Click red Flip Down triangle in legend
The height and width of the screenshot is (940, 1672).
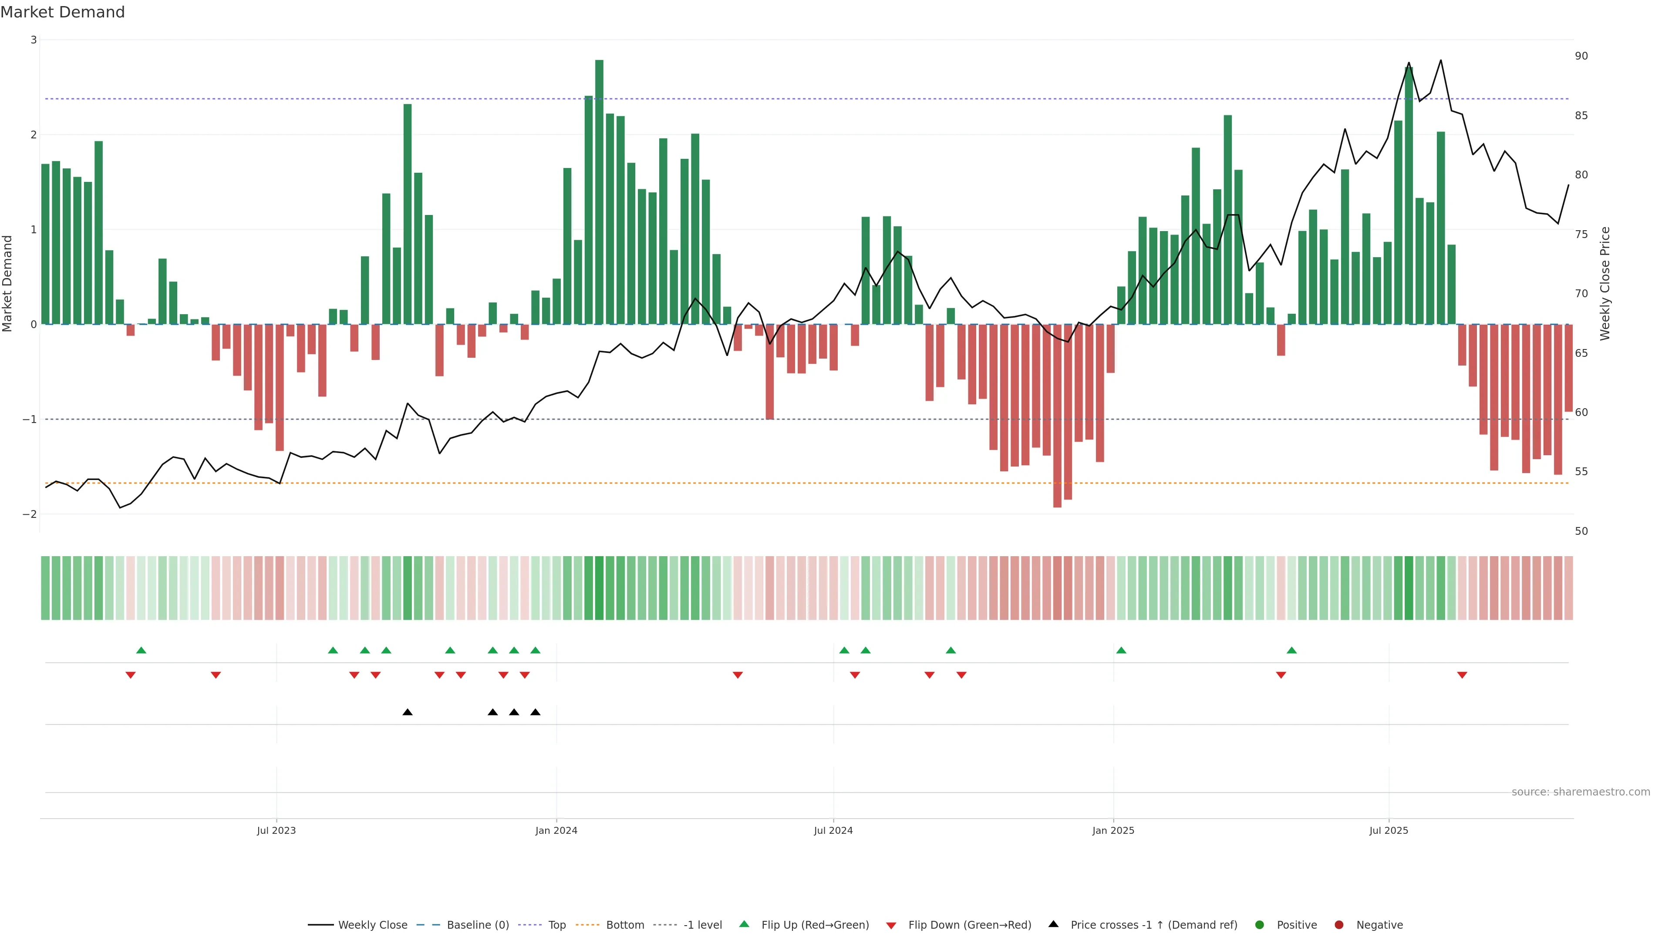point(891,926)
